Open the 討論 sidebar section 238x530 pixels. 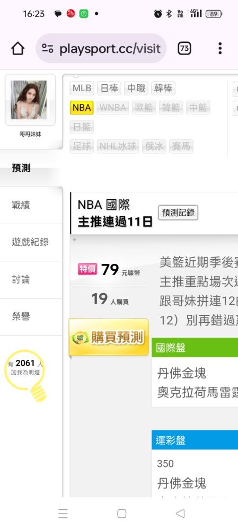point(31,279)
